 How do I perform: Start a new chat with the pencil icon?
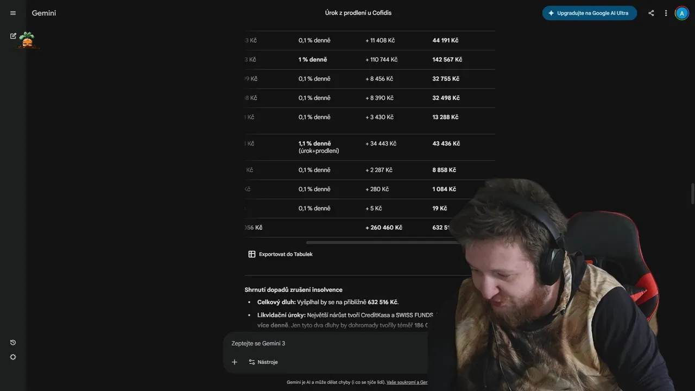coord(13,36)
